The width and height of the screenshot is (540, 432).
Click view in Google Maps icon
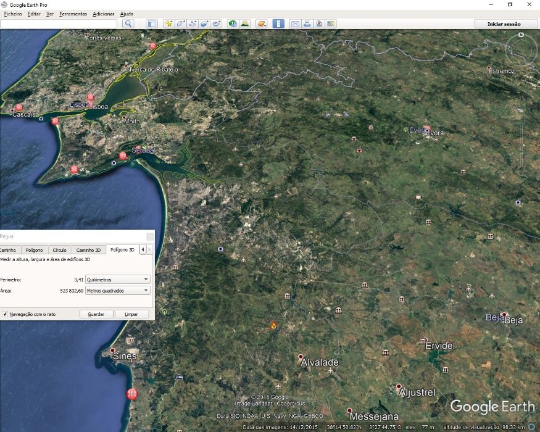pyautogui.click(x=331, y=23)
